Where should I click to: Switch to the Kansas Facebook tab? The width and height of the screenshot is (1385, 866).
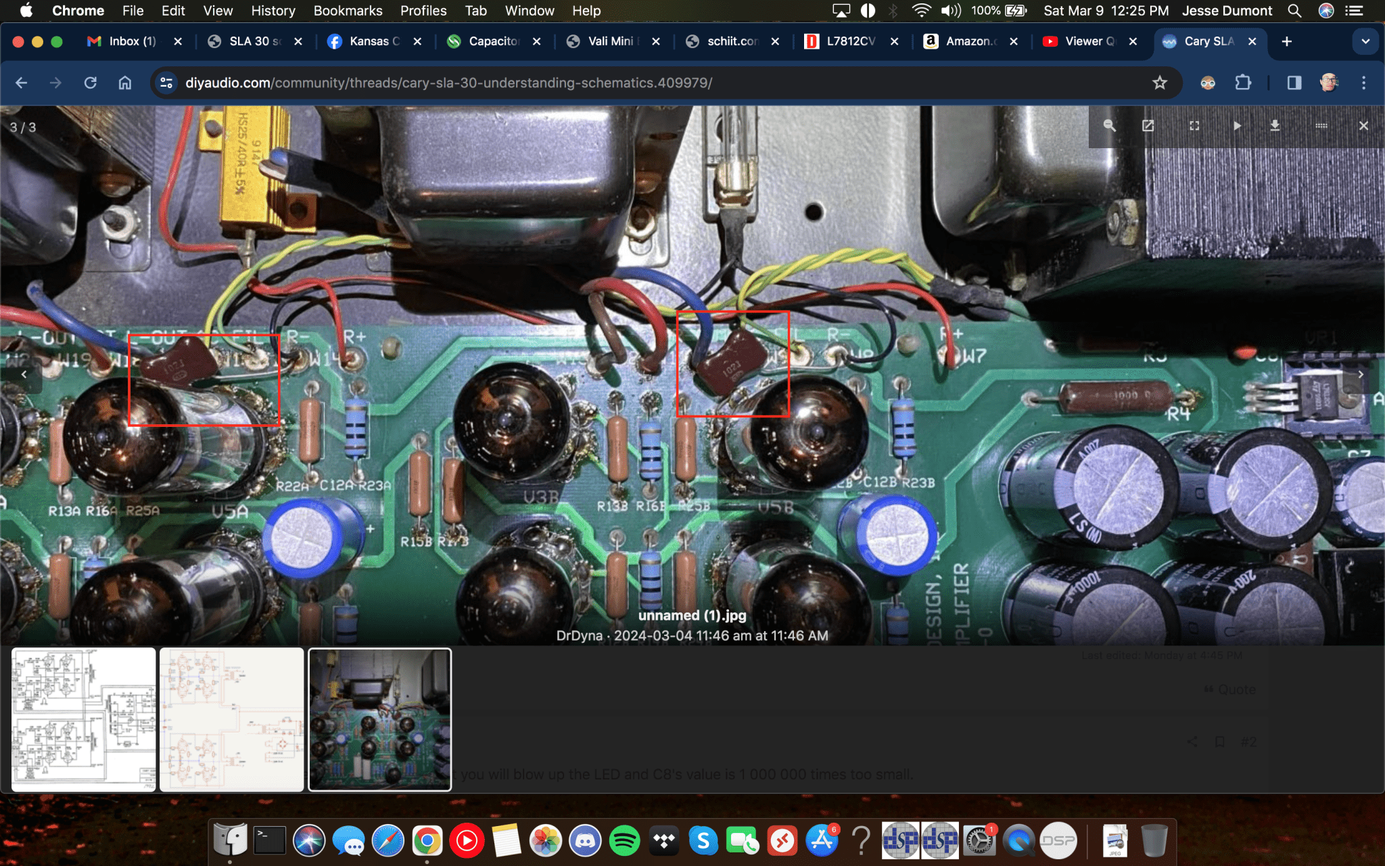375,41
